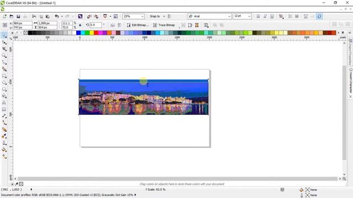The height and width of the screenshot is (198, 353).
Task: Select the Fill tool
Action: pyautogui.click(x=4, y=150)
